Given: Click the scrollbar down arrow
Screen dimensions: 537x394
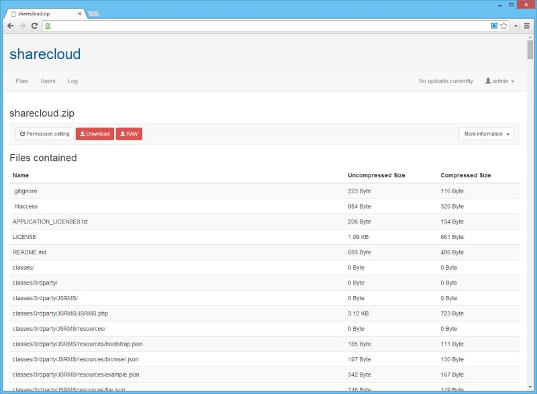Looking at the screenshot, I should 530,387.
